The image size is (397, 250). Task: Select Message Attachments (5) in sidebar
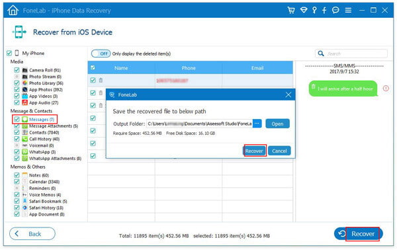(54, 126)
